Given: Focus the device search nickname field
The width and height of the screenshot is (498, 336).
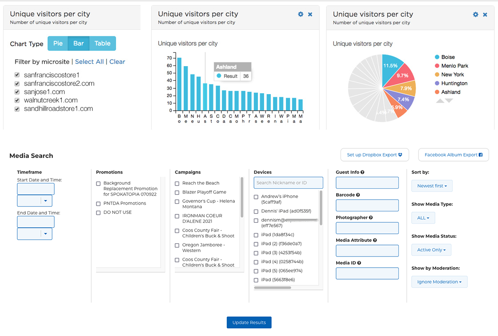Looking at the screenshot, I should (x=289, y=182).
